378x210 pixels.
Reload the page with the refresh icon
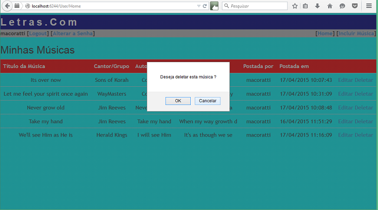point(205,6)
